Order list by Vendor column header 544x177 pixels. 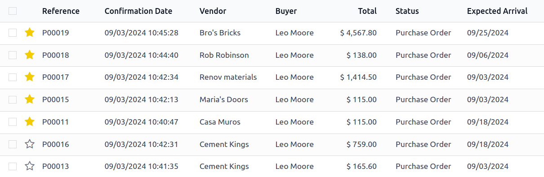[x=213, y=11]
